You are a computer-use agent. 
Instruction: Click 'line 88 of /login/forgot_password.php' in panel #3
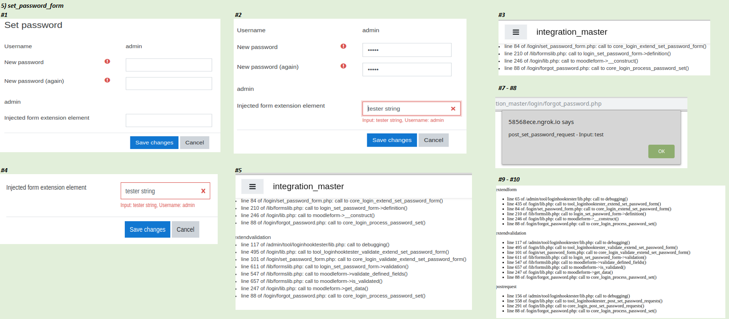[596, 68]
